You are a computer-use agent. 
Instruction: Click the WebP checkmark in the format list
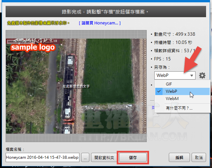click(x=159, y=91)
